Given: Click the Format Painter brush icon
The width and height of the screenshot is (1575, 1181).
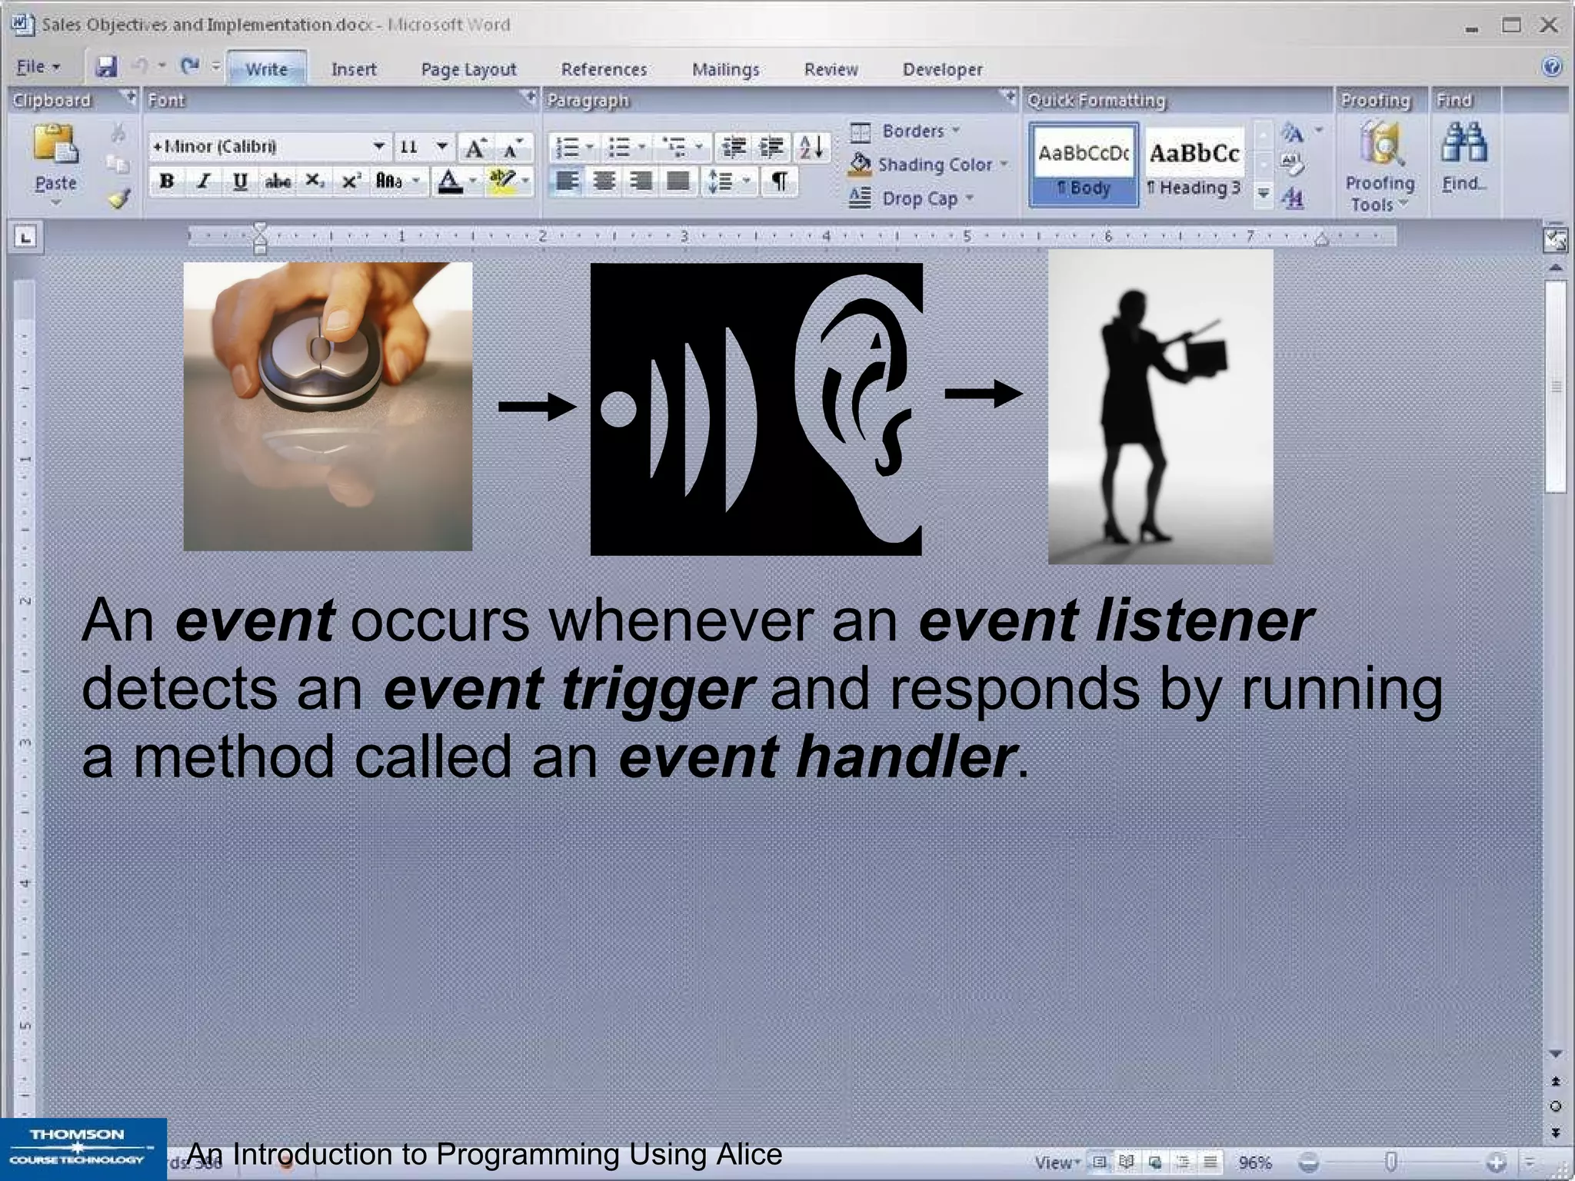Looking at the screenshot, I should [x=118, y=200].
